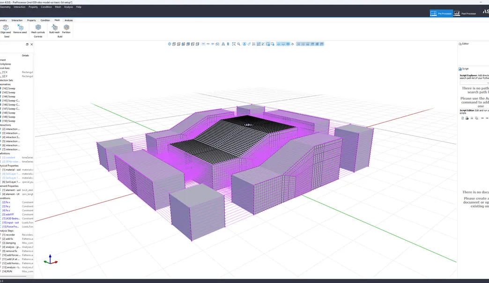The image size is (489, 283).
Task: Select the [142] Sweep geometry item
Action: pos(8,88)
